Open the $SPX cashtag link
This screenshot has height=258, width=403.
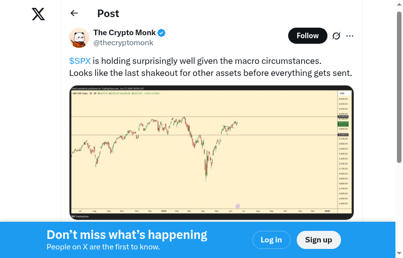pos(80,61)
